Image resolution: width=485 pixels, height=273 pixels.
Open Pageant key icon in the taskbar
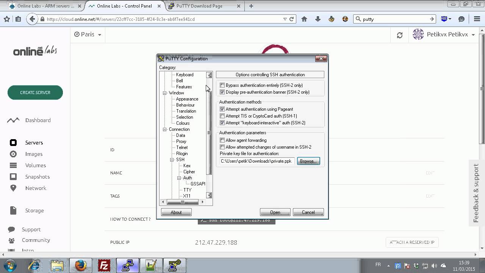174,265
